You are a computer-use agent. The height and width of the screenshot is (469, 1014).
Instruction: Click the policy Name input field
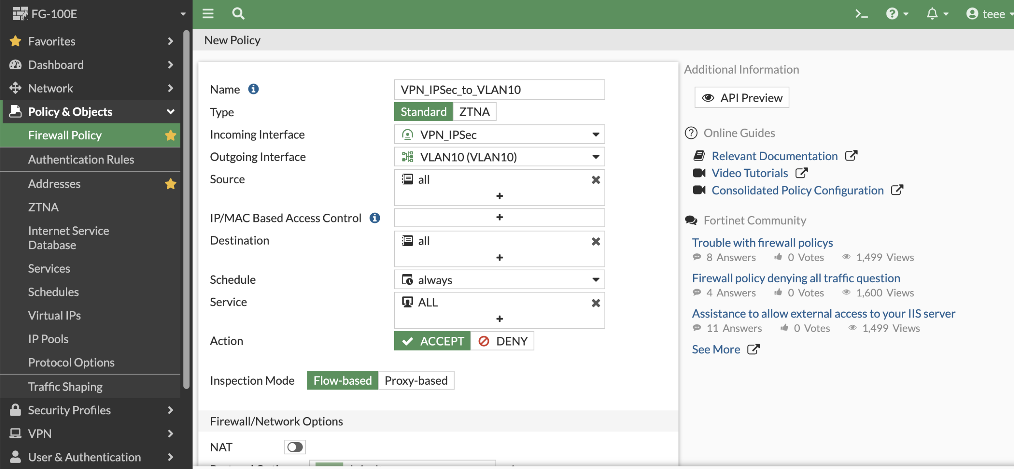pos(499,90)
